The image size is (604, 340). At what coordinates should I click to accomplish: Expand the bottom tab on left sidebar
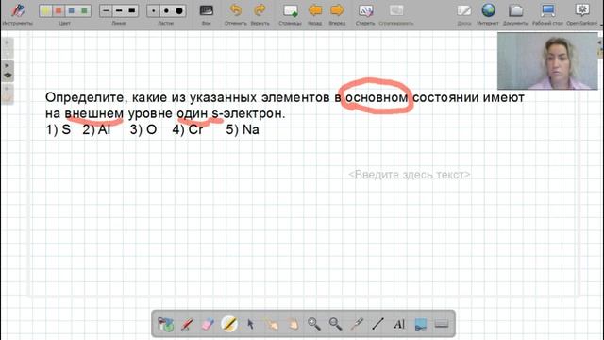8,94
